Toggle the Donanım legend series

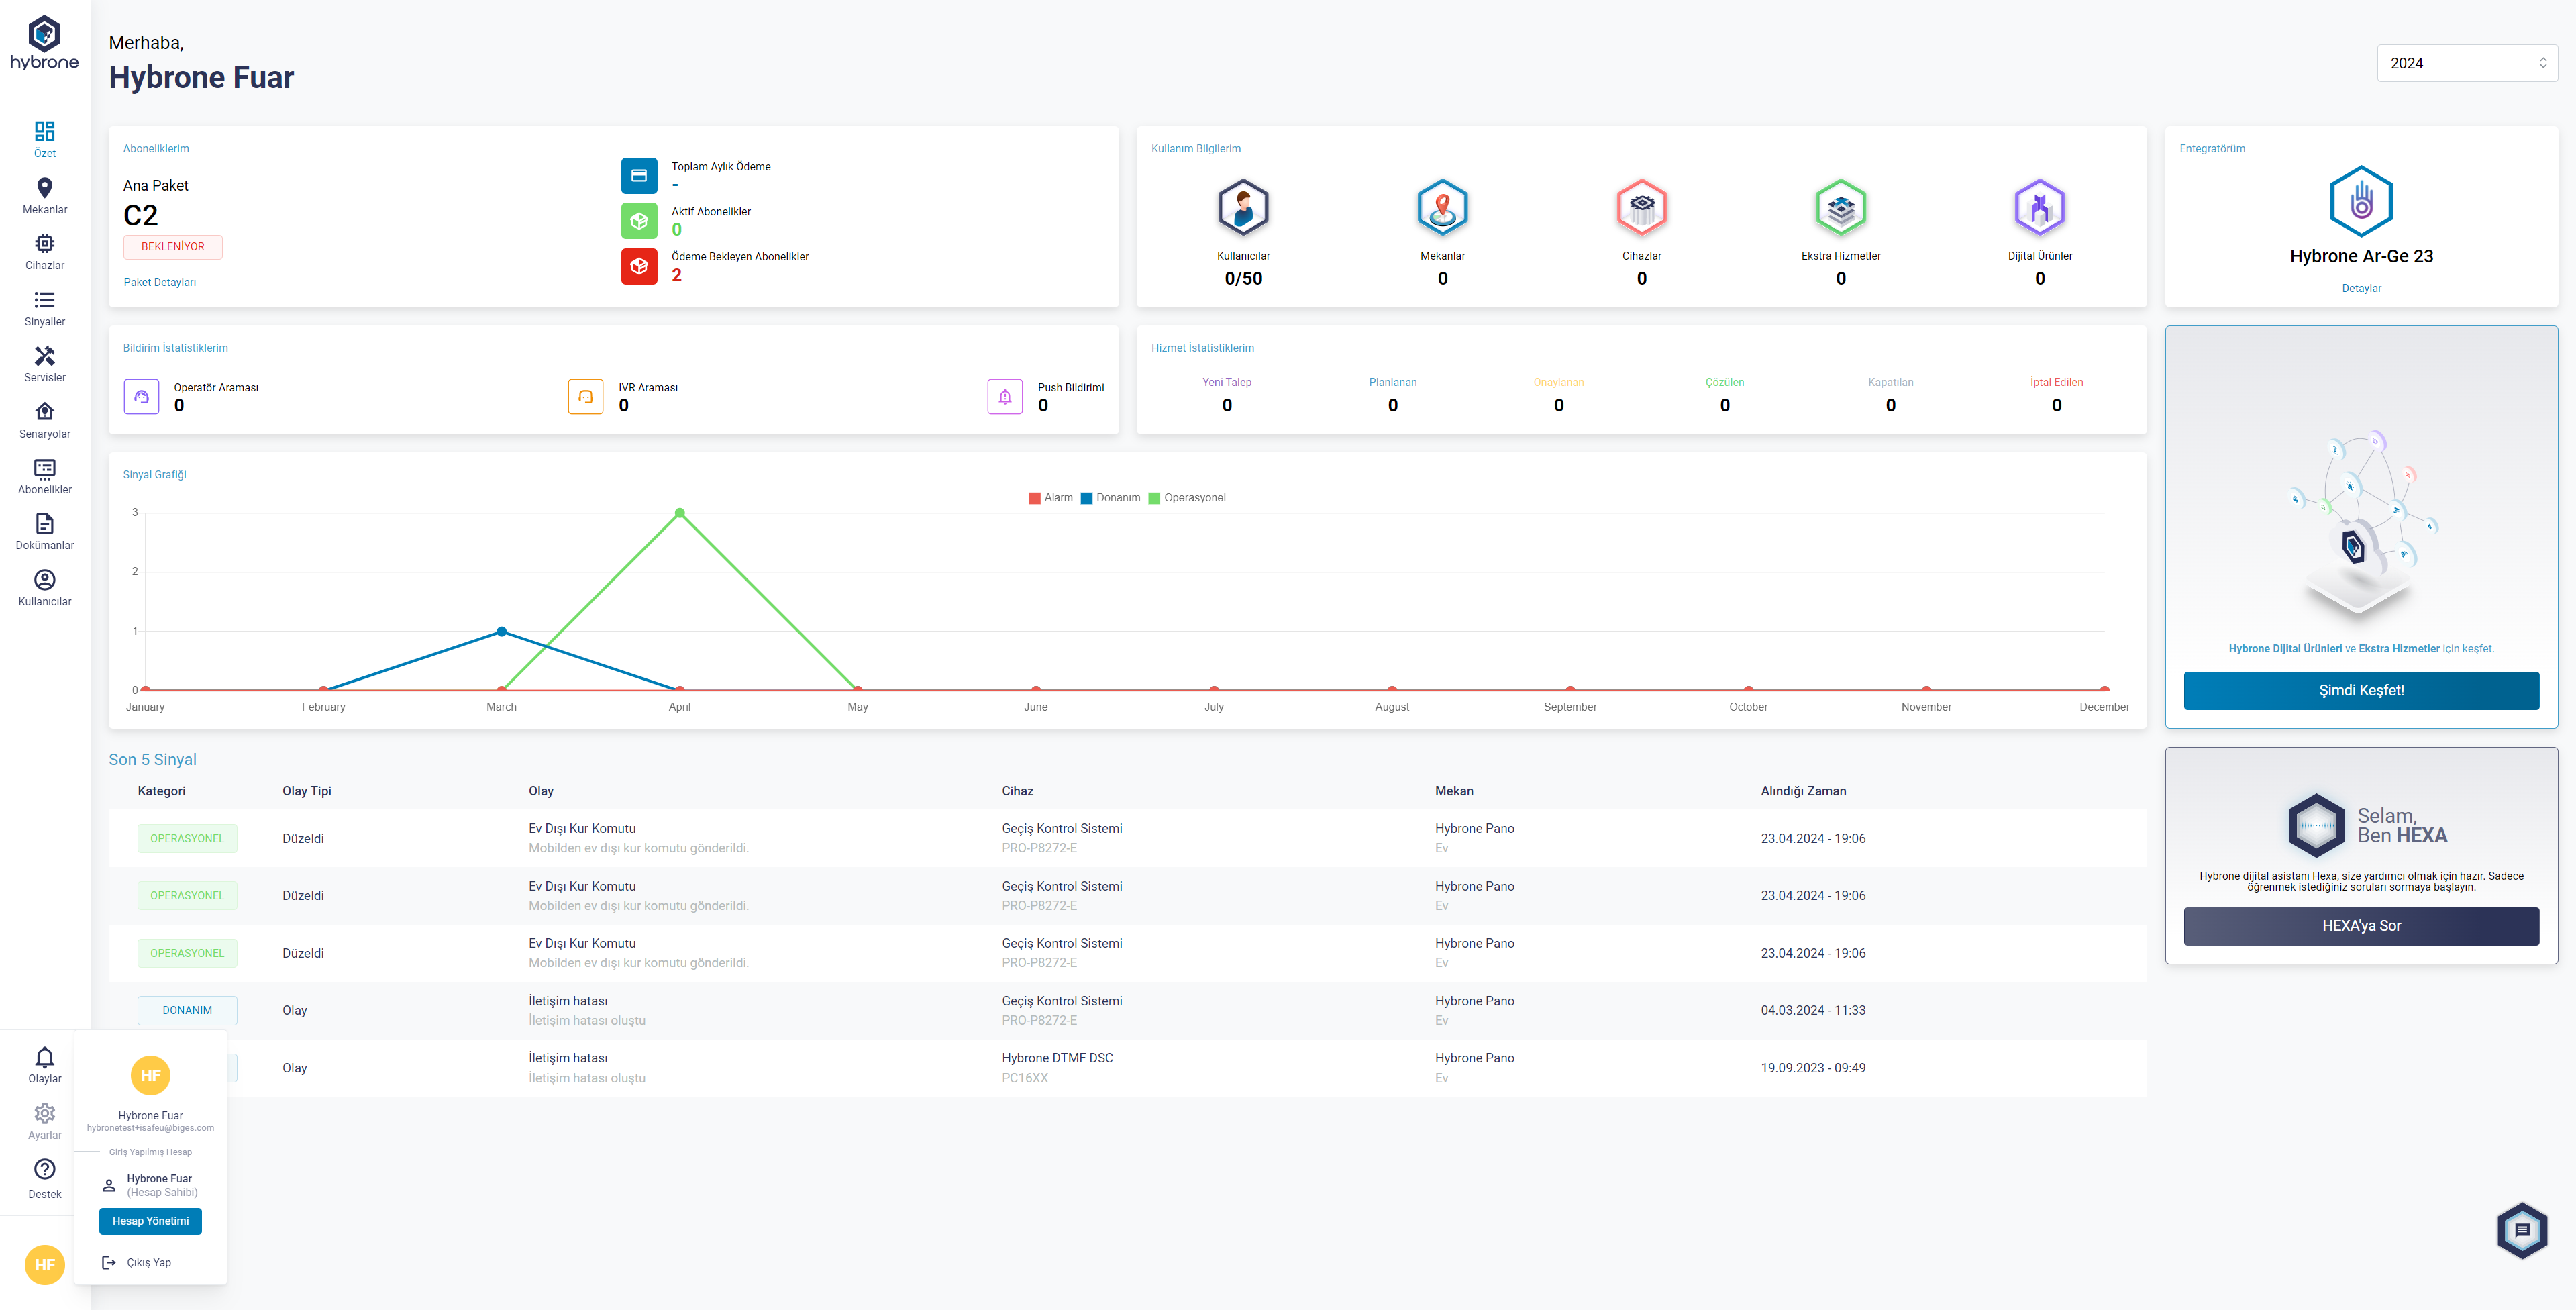1110,498
